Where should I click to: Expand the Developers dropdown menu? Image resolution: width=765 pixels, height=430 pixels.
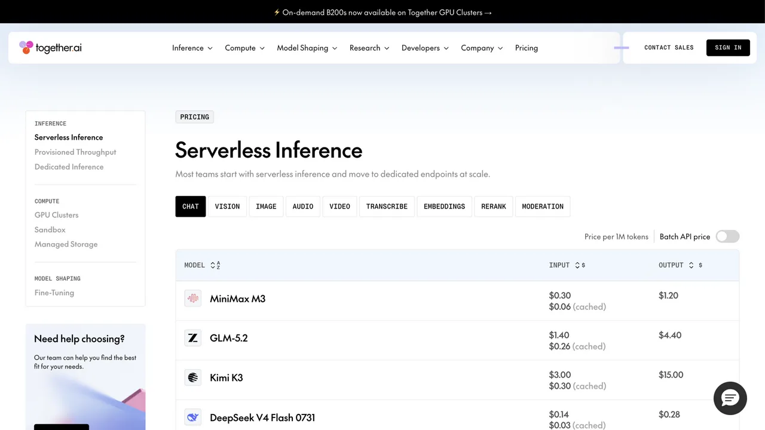click(x=426, y=48)
